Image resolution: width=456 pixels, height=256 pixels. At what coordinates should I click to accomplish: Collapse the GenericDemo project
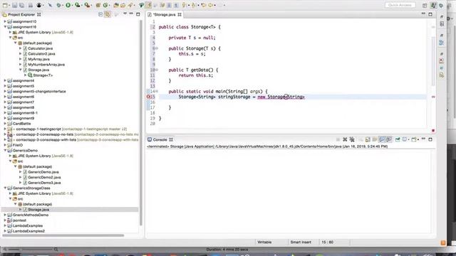pos(5,150)
